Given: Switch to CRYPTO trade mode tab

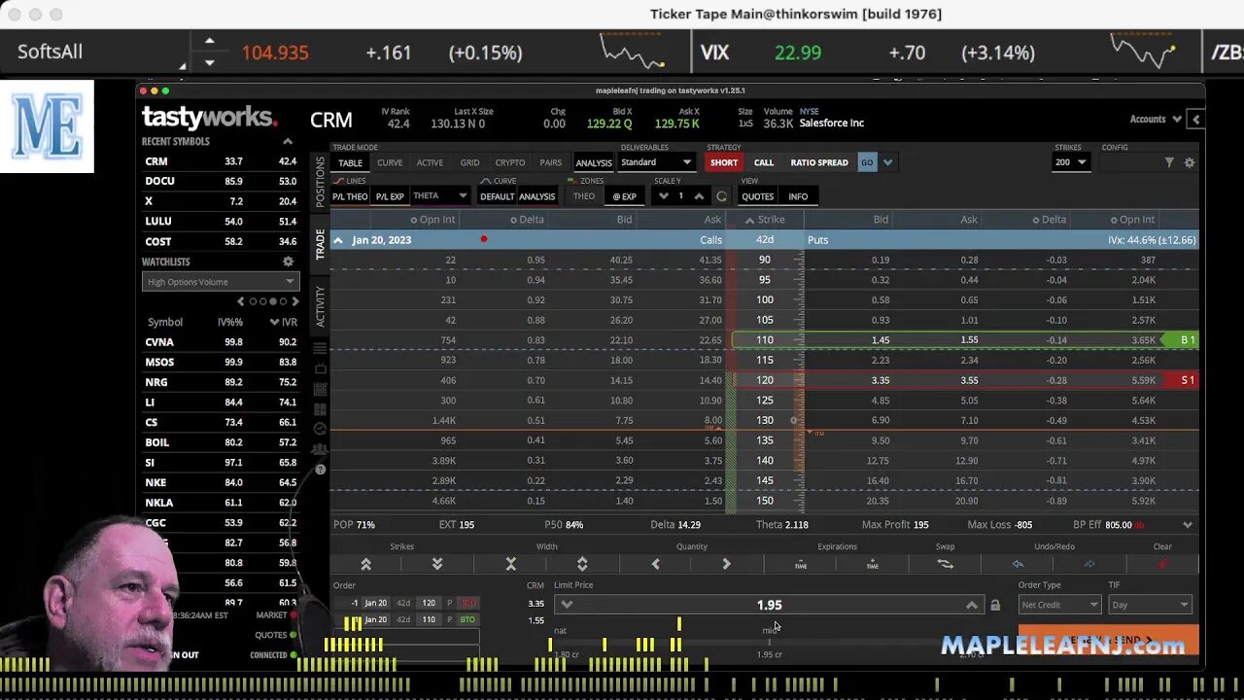Looking at the screenshot, I should pos(509,162).
